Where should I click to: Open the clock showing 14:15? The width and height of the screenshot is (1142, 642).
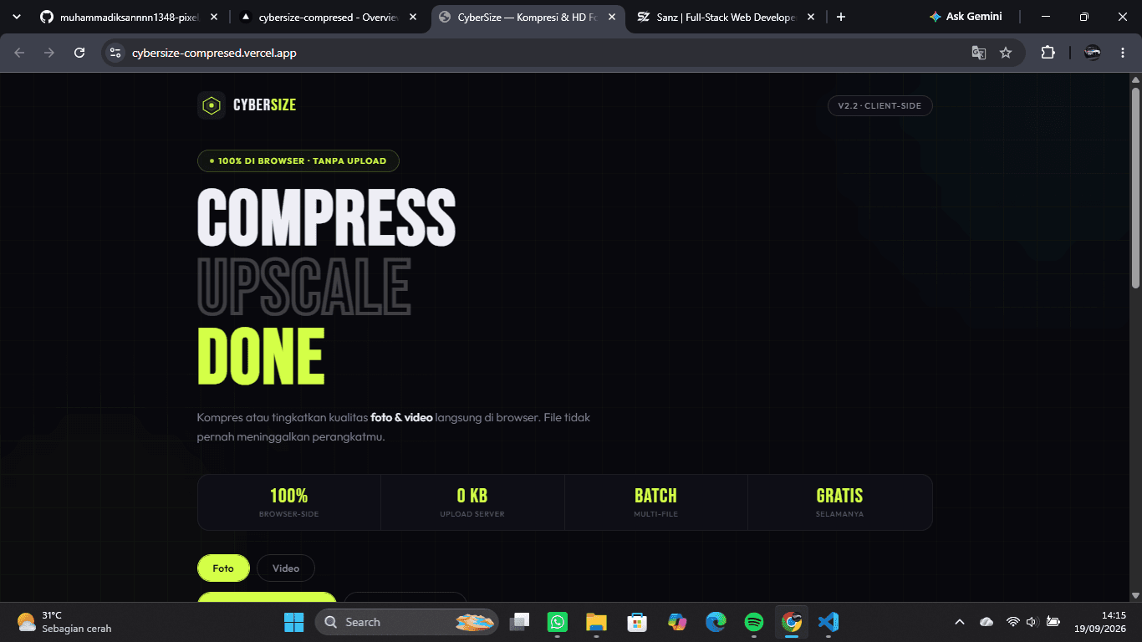point(1102,622)
